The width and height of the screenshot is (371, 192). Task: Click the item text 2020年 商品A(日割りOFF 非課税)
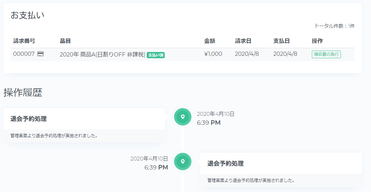pyautogui.click(x=102, y=54)
